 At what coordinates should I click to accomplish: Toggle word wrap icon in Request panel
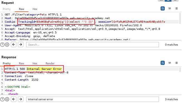[163, 8]
